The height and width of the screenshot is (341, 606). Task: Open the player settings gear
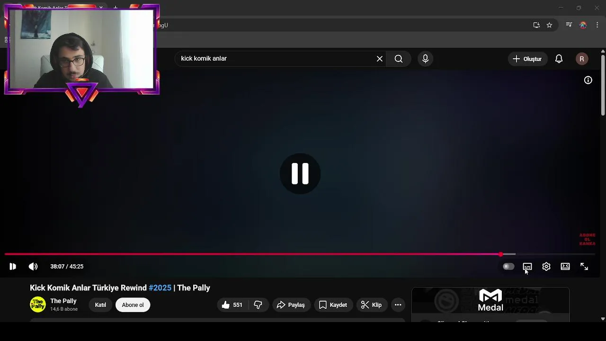(546, 267)
